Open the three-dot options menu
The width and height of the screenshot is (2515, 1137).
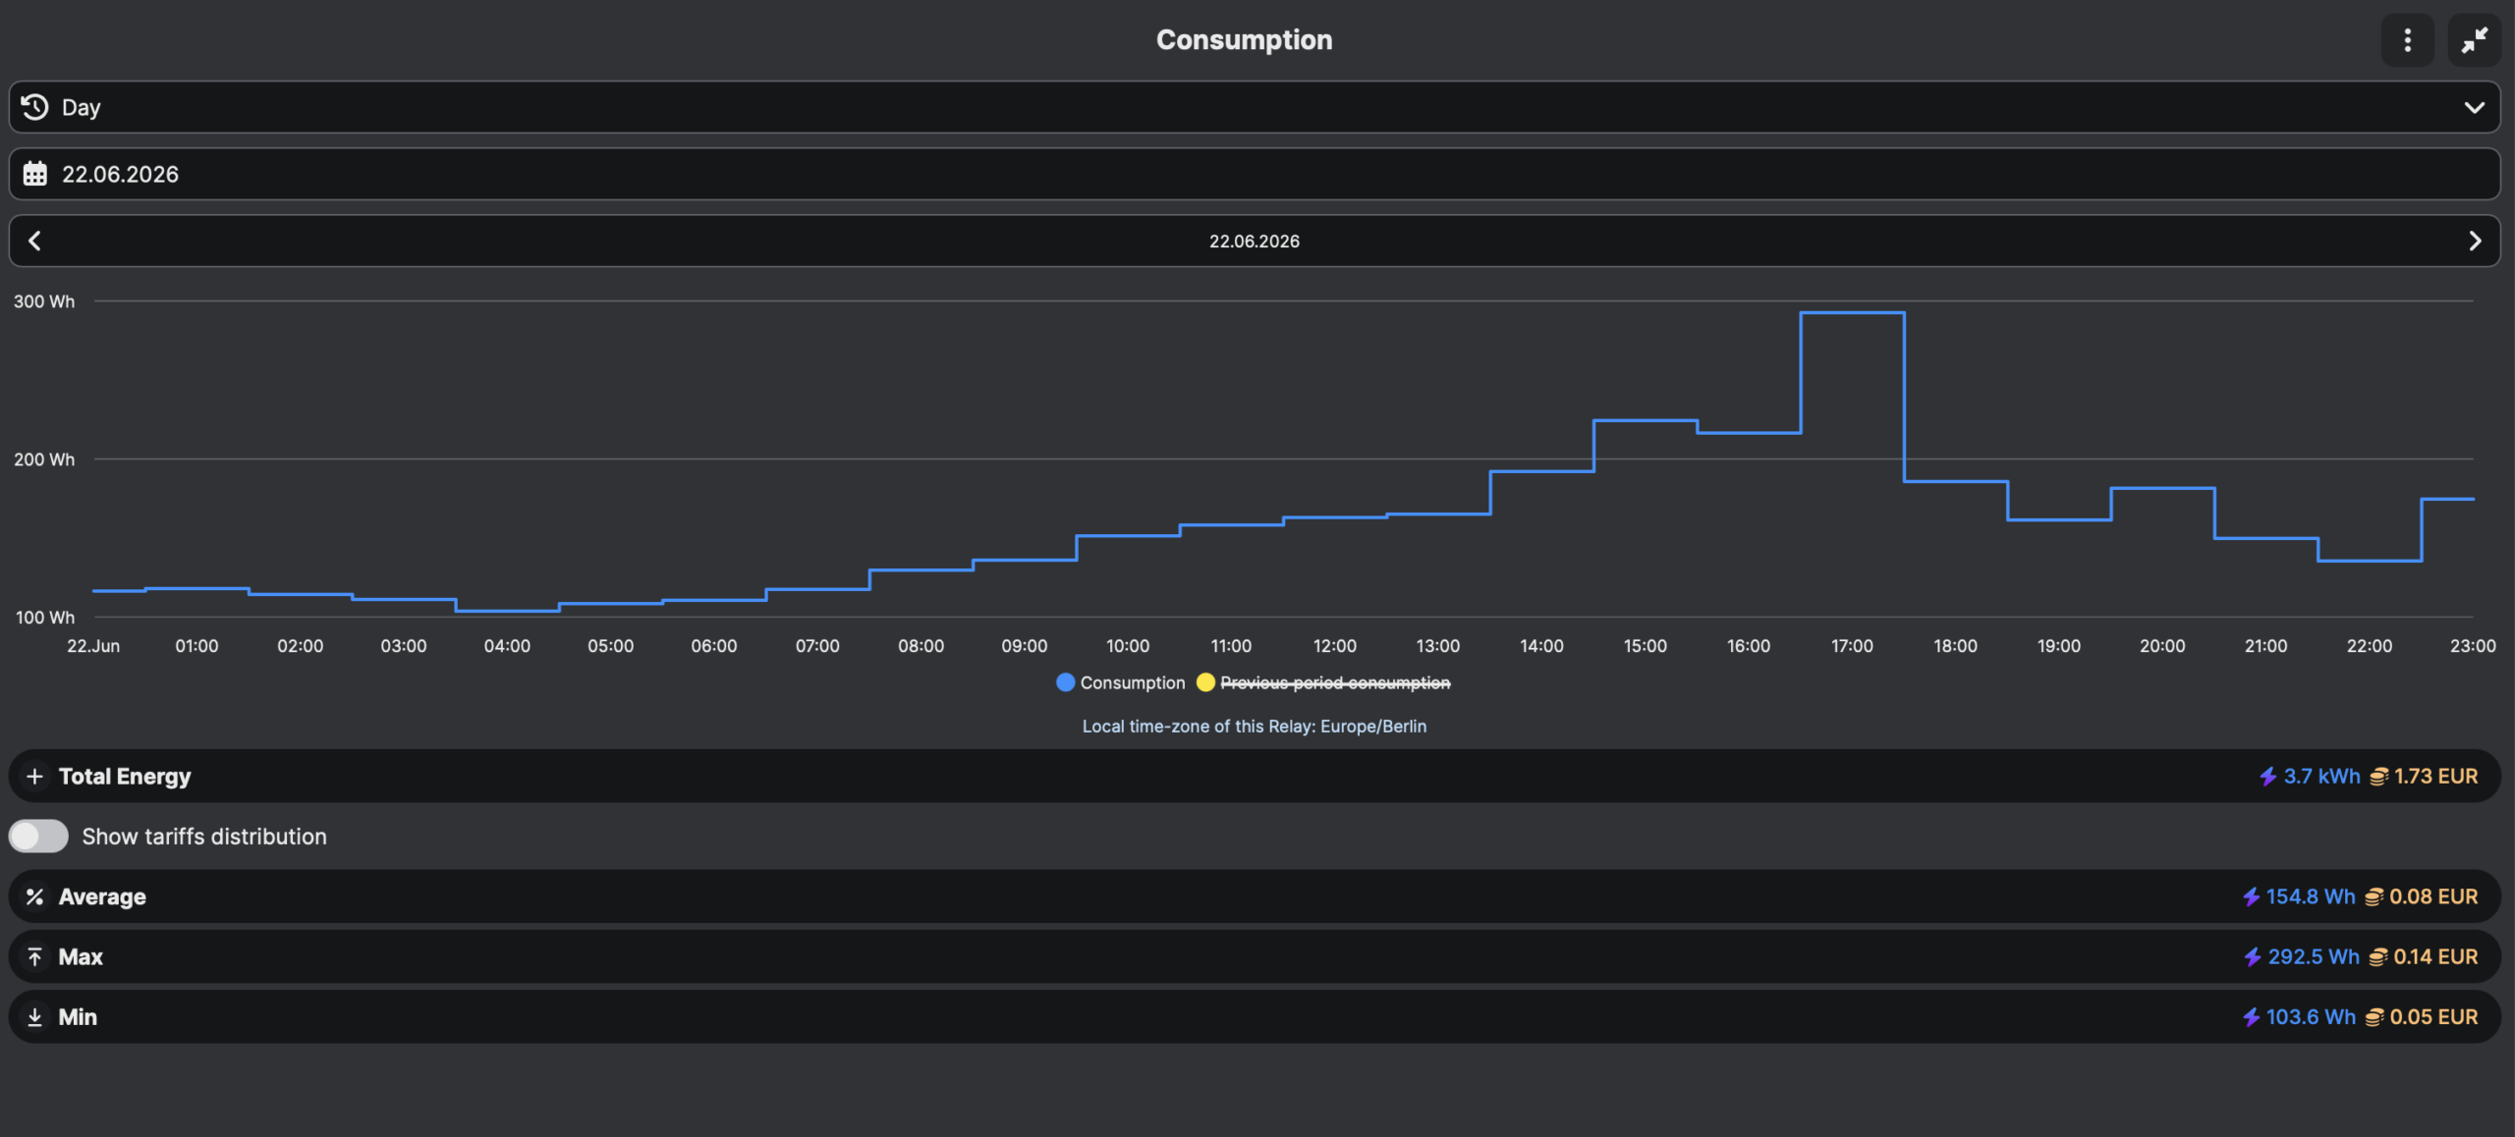coord(2407,40)
